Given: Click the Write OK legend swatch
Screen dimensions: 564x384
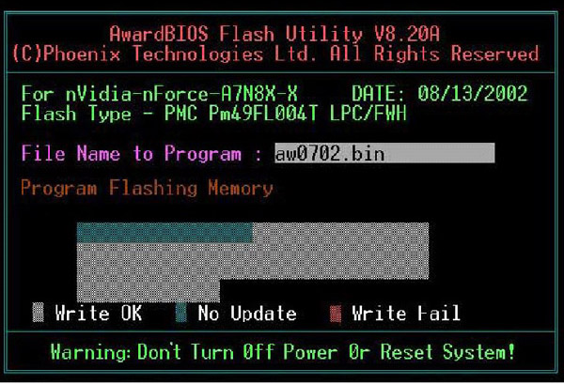Looking at the screenshot, I should (39, 313).
